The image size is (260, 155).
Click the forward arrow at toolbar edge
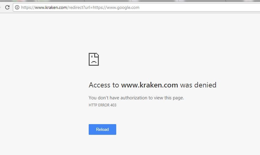point(1,7)
